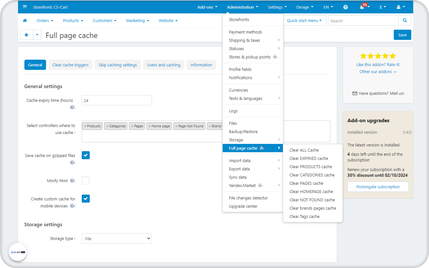Expand the Website menu
429x268 pixels.
[x=168, y=20]
